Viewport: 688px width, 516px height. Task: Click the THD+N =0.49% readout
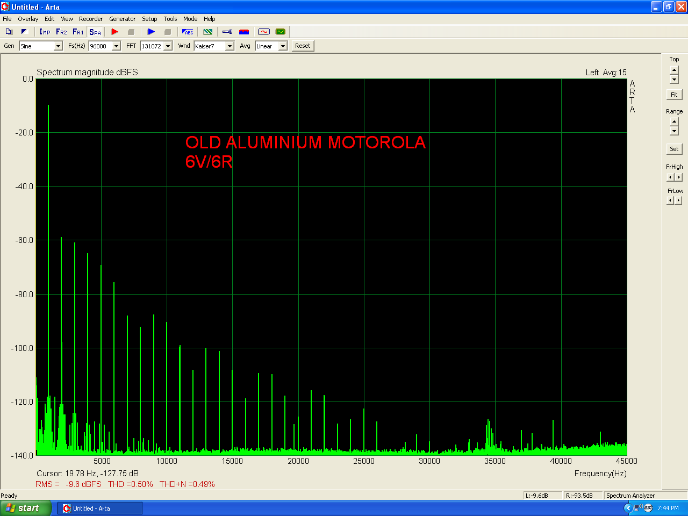point(187,484)
